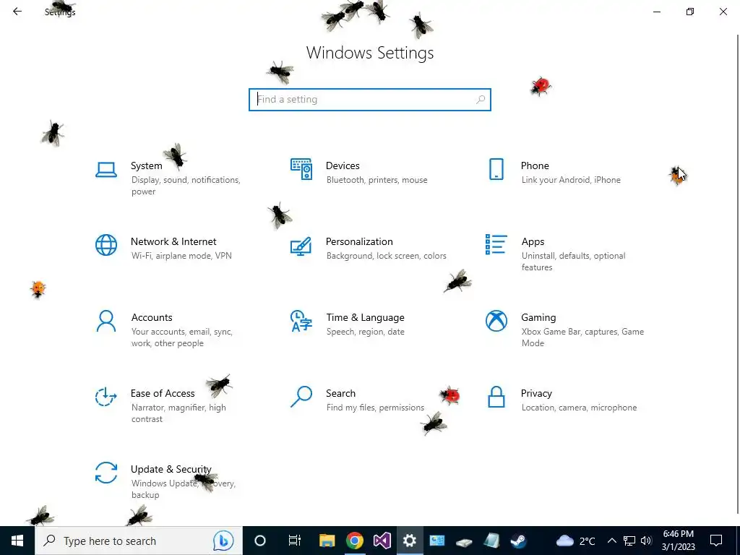Click the Phone handset icon
This screenshot has height=555, width=740.
click(x=496, y=169)
